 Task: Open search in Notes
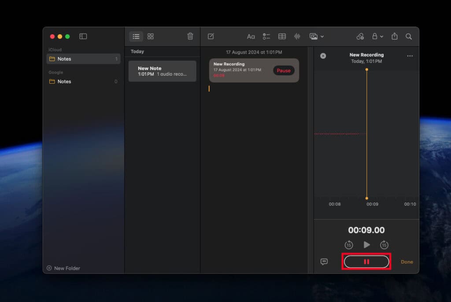point(409,37)
